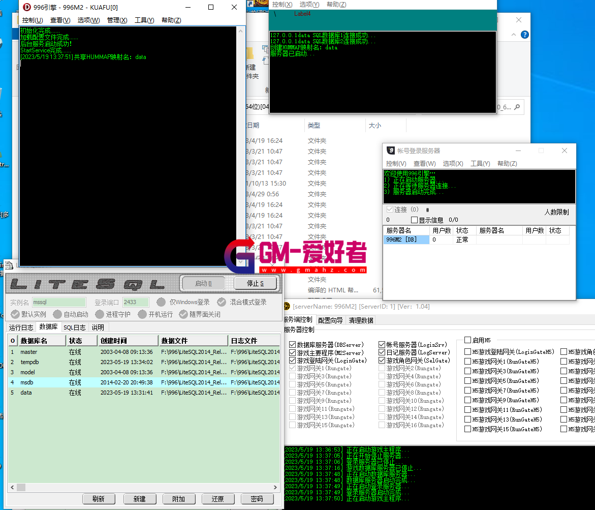Click the 附加 button in LiteSQL
The image size is (595, 510).
tap(179, 499)
